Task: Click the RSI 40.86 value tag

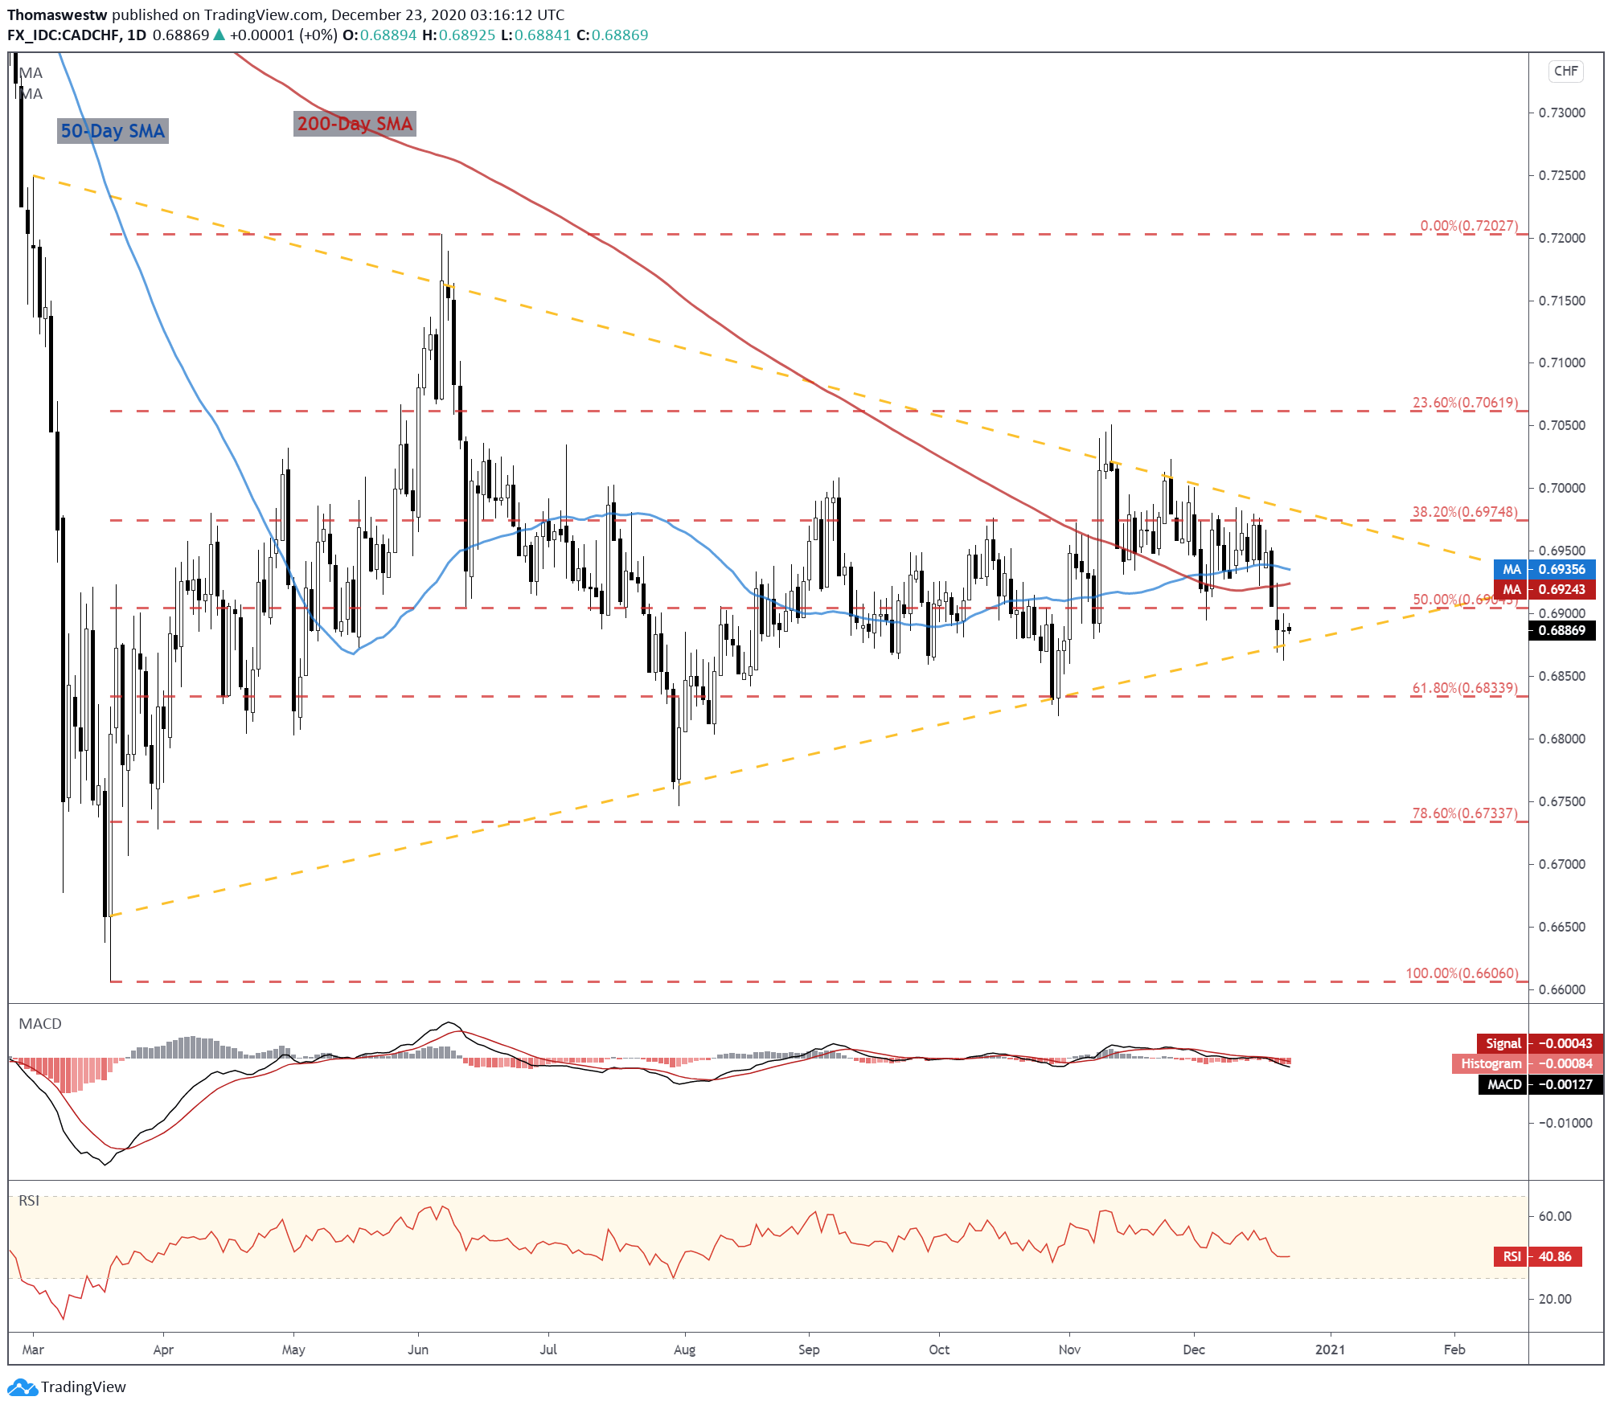Action: click(1537, 1256)
